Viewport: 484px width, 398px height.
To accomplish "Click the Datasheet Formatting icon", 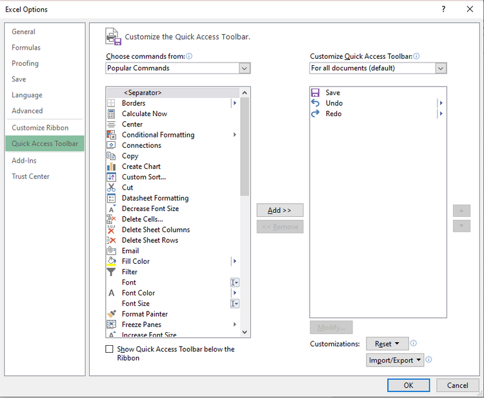I will [x=111, y=198].
